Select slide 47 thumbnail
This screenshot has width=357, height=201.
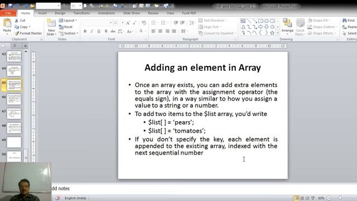14,113
